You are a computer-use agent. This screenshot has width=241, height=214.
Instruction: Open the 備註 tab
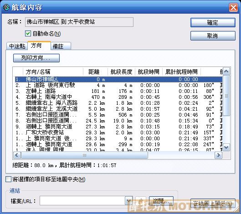[x=61, y=46]
